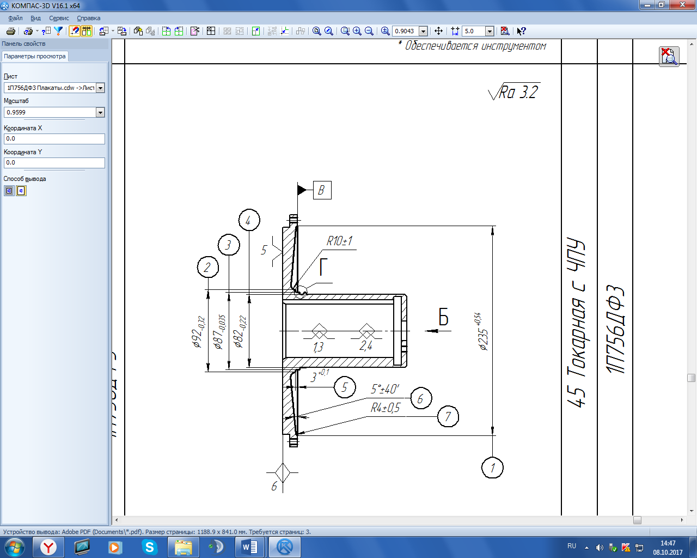697x558 pixels.
Task: Click the printer dropdown arrow in toolbar
Action: (37, 31)
